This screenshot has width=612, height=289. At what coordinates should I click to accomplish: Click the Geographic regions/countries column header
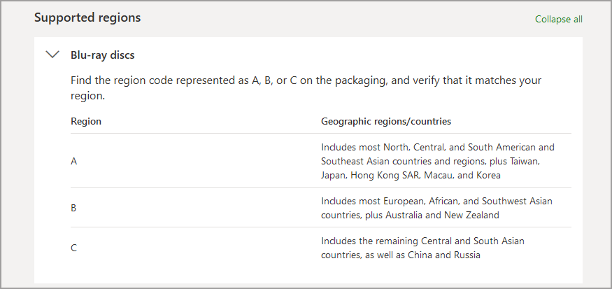click(386, 121)
